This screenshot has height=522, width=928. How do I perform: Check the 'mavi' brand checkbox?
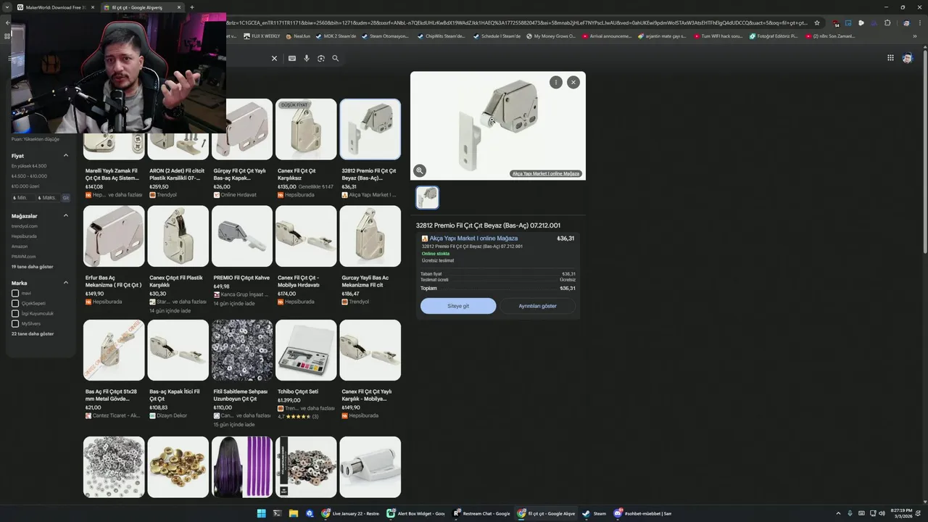(x=15, y=293)
